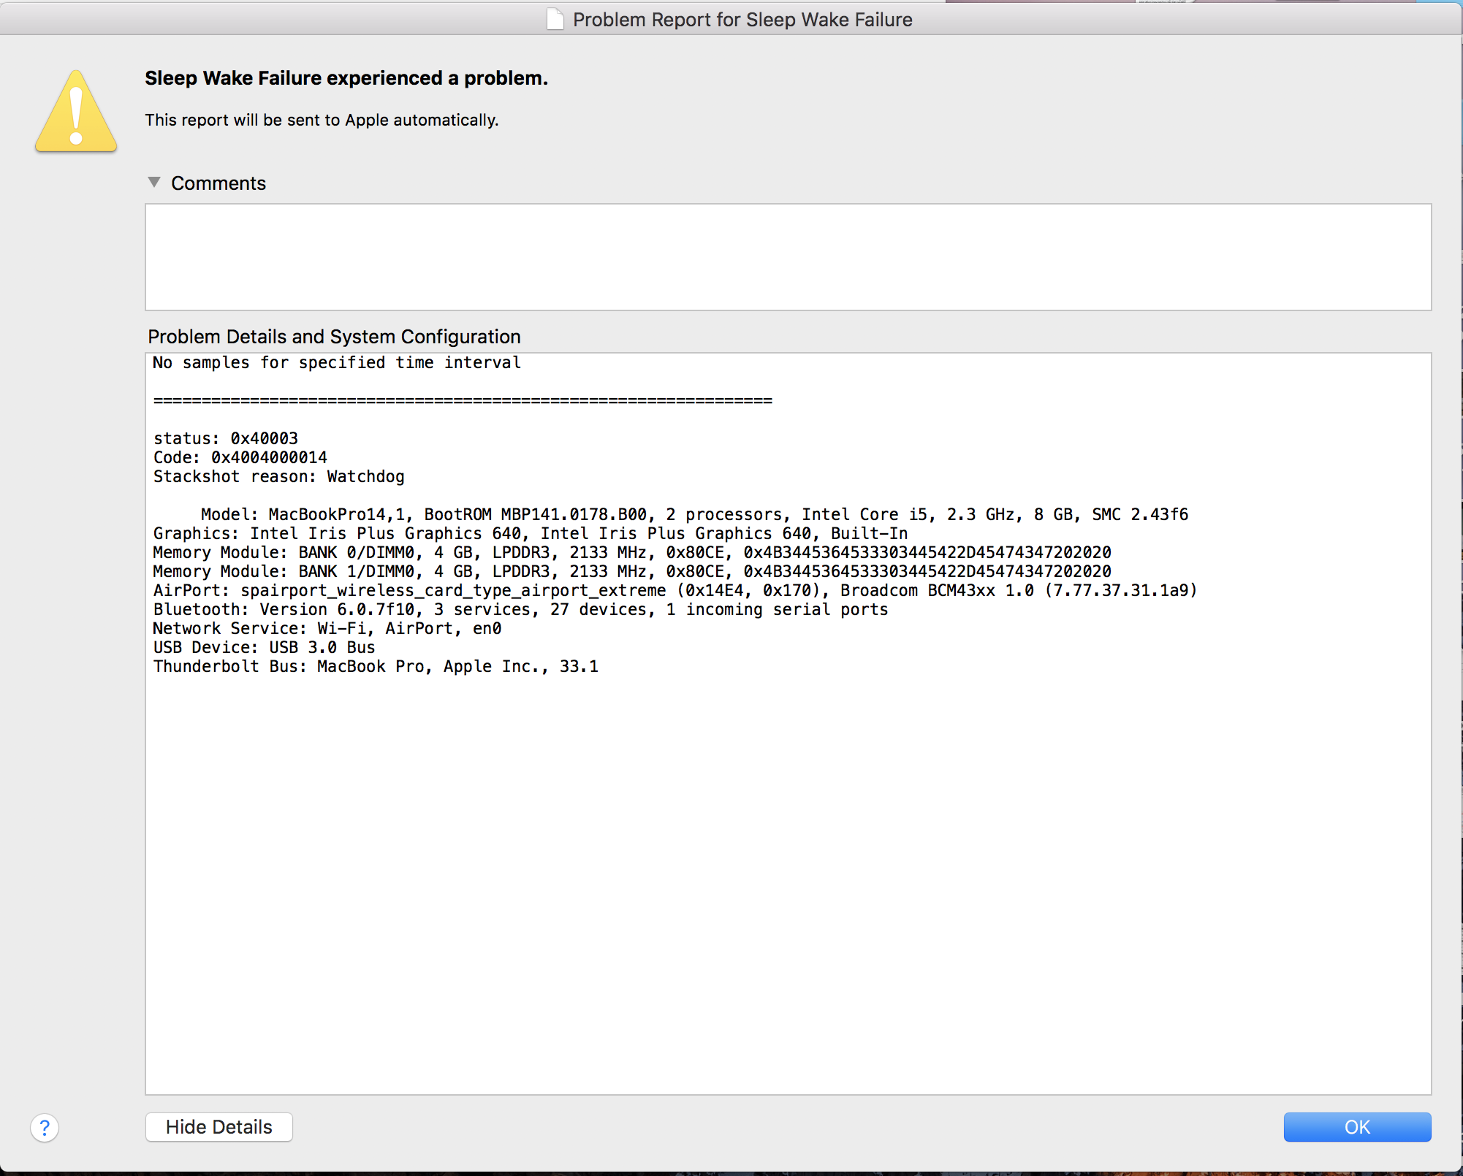1463x1176 pixels.
Task: Click the 'Problem Report for Sleep Wake Failure' title
Action: click(742, 20)
